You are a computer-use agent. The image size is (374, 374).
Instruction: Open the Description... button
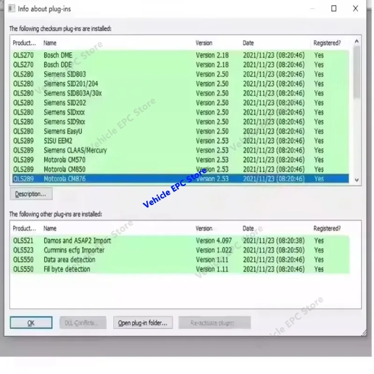[31, 194]
